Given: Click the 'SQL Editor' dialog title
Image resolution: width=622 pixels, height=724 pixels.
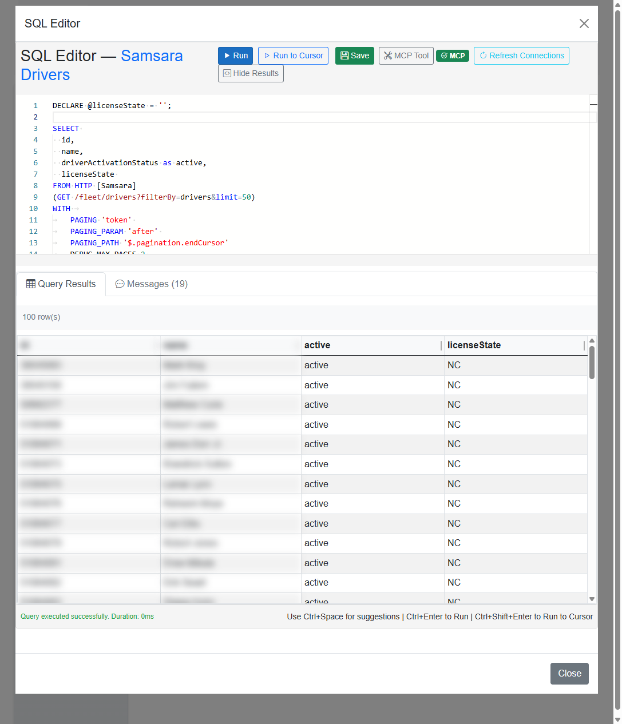Looking at the screenshot, I should [52, 23].
